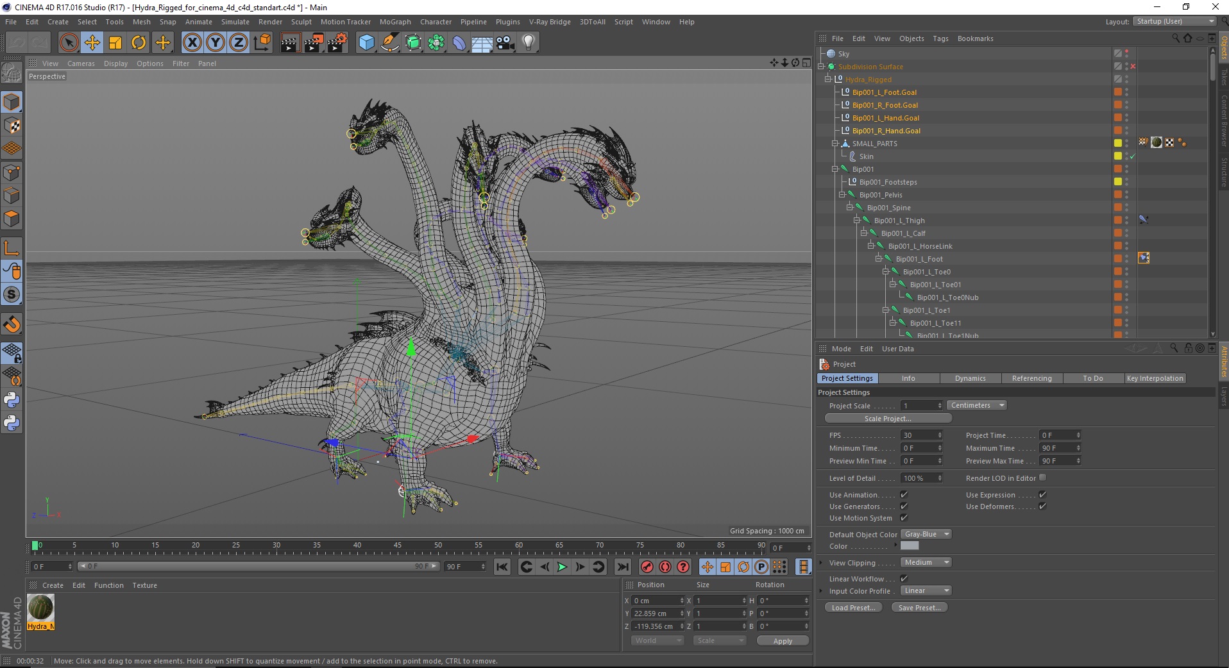Screen dimensions: 1229x668
Task: Toggle Position keyframe recording icon
Action: 707,567
